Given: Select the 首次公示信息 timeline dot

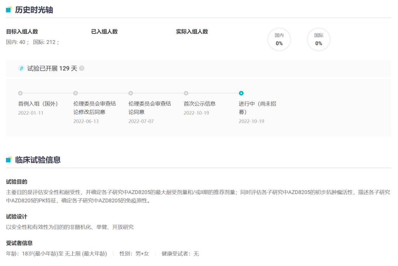Looking at the screenshot, I should [186, 93].
